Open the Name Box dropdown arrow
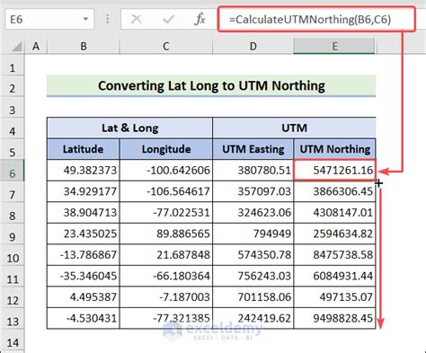The height and width of the screenshot is (353, 426). click(x=85, y=20)
